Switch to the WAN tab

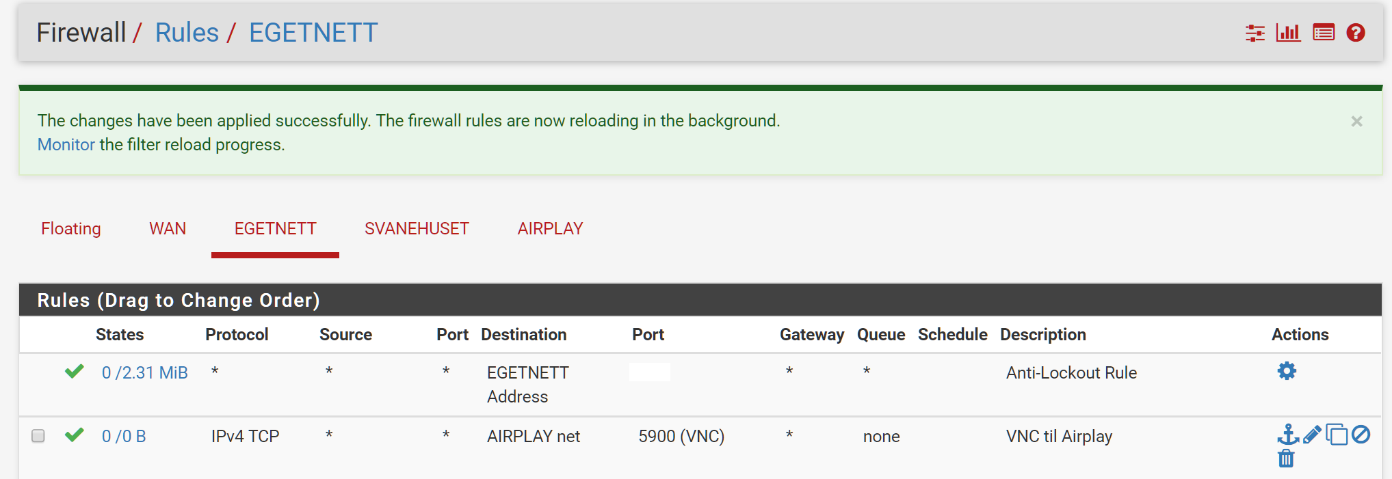tap(168, 229)
